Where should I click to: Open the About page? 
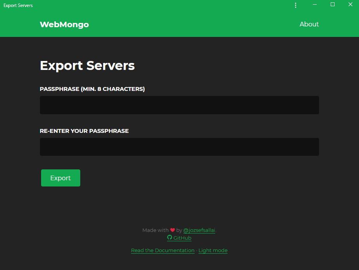[309, 24]
